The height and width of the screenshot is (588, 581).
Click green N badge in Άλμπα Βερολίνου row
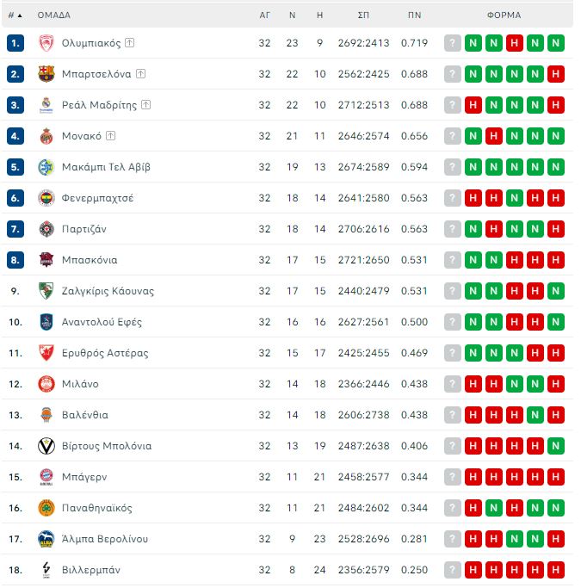514,539
